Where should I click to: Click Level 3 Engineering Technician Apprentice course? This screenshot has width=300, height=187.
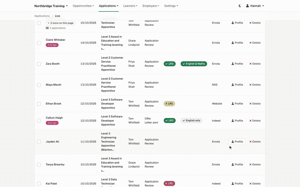point(109,142)
